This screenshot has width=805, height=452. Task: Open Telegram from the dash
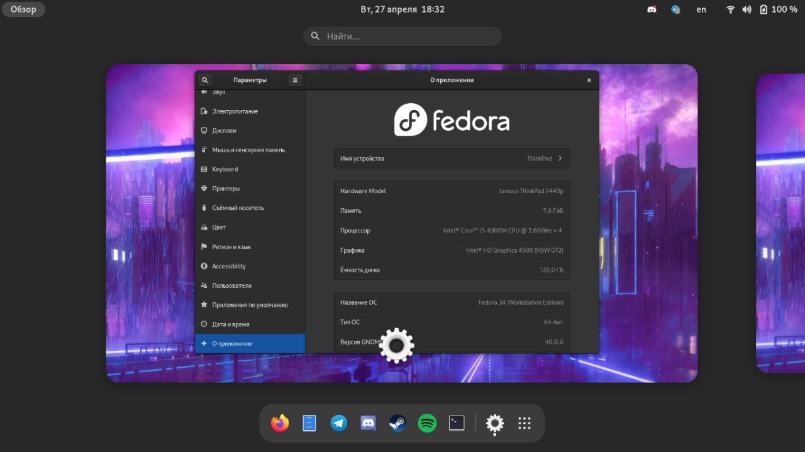(x=339, y=423)
